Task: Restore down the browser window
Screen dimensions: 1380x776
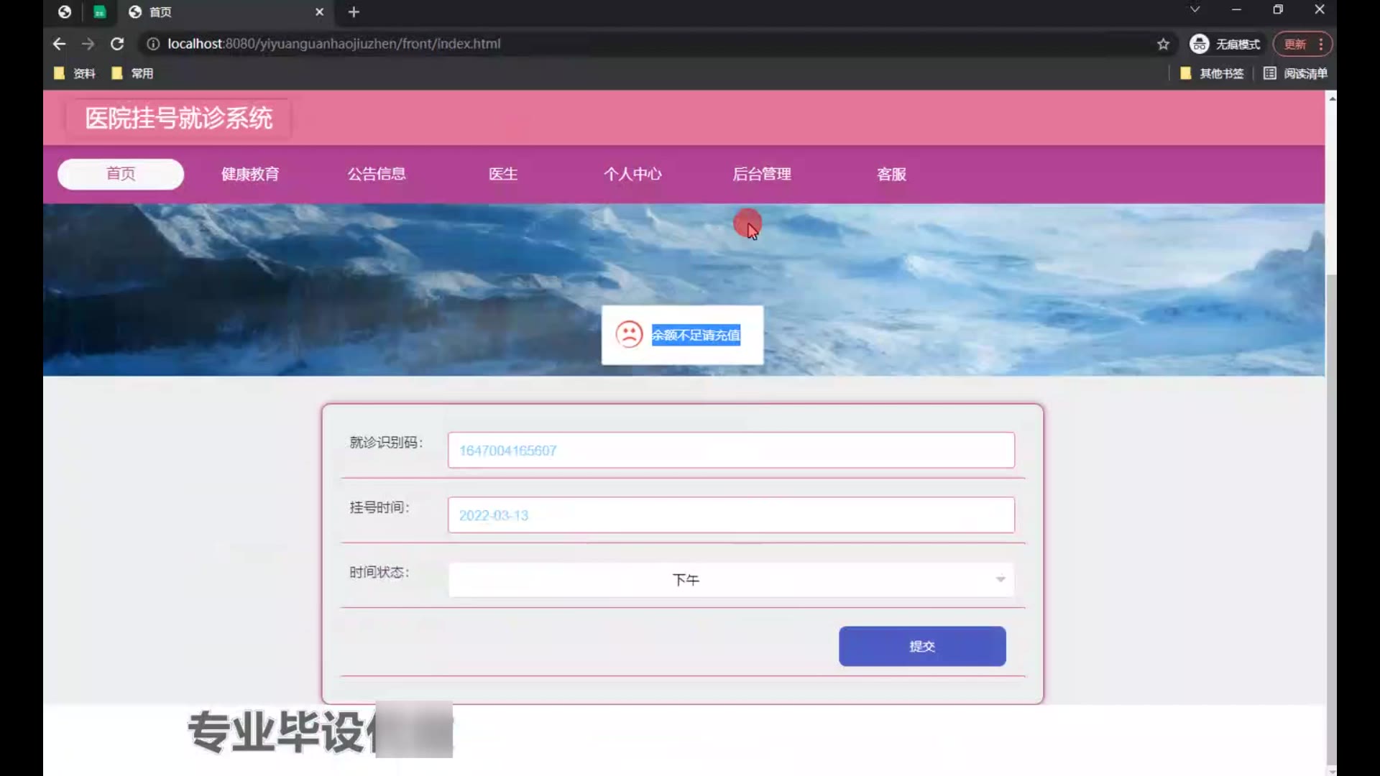Action: coord(1278,9)
